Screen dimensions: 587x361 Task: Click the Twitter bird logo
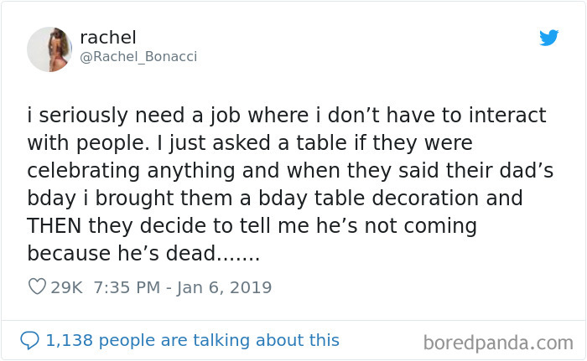coord(548,38)
